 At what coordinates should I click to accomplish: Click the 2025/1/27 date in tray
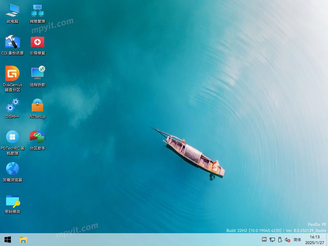315,243
